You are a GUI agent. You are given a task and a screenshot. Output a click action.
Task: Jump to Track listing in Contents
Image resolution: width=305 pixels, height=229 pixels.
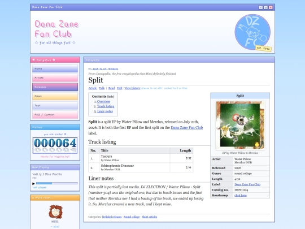106,106
